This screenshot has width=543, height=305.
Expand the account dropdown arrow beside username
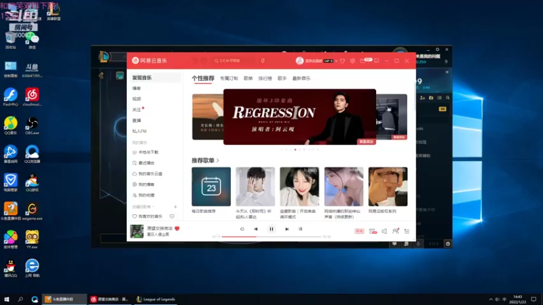click(x=336, y=61)
